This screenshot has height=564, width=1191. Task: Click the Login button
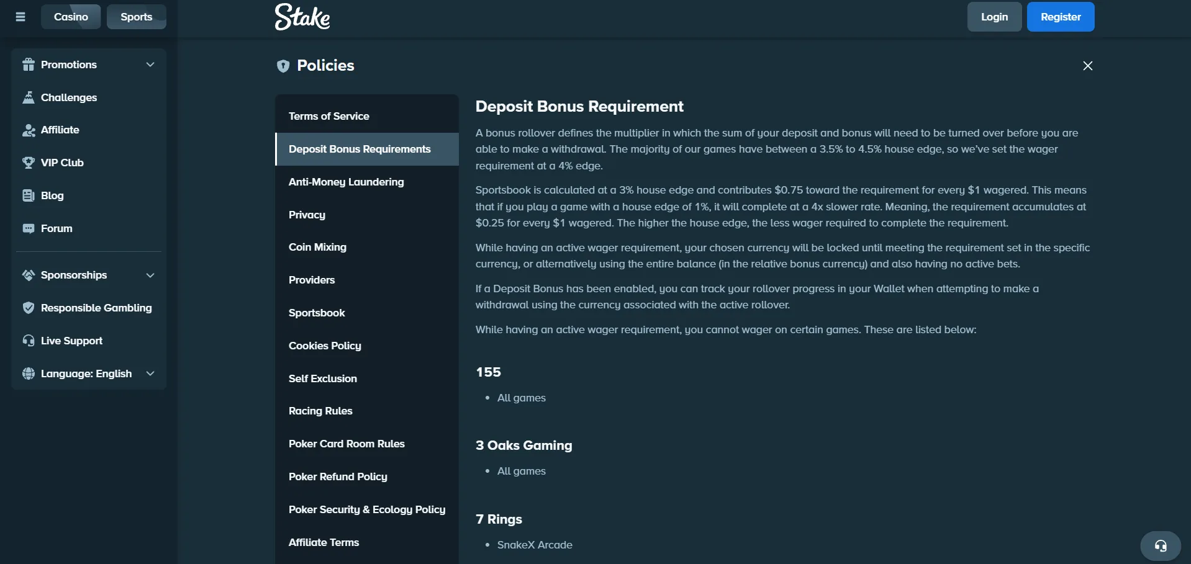994,17
